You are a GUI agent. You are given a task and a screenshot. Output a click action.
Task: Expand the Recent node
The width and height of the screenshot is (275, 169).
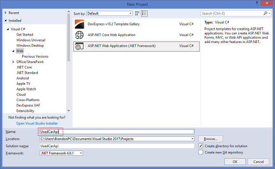coord(6,13)
